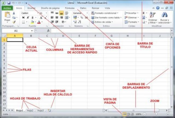Screen dimensions: 175x118
Task: Switch to Page Layout view in status bar
Action: 128,114
